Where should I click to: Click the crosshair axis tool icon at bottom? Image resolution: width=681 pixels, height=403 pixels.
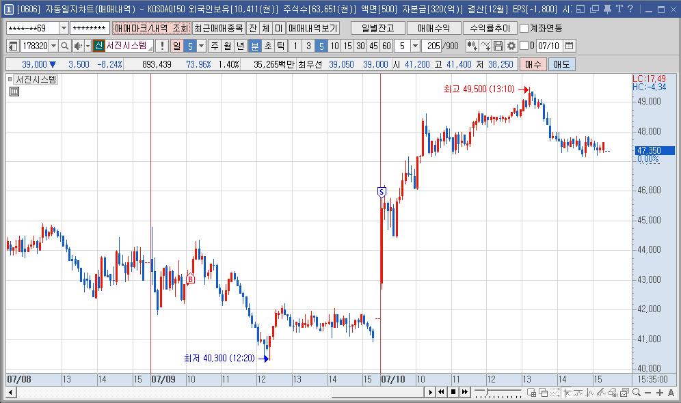(x=566, y=393)
